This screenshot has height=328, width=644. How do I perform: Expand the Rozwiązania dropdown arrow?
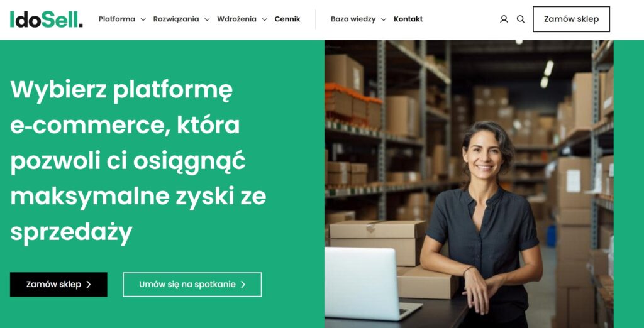(207, 19)
